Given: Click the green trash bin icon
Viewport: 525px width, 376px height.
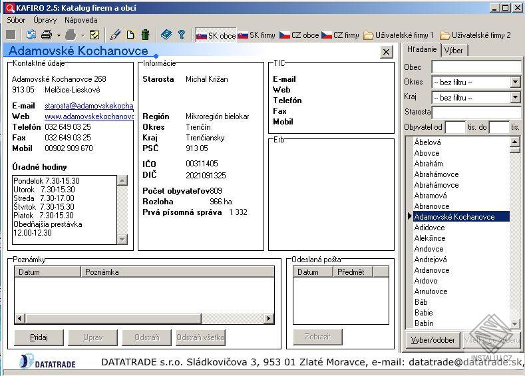Looking at the screenshot, I should (145, 35).
